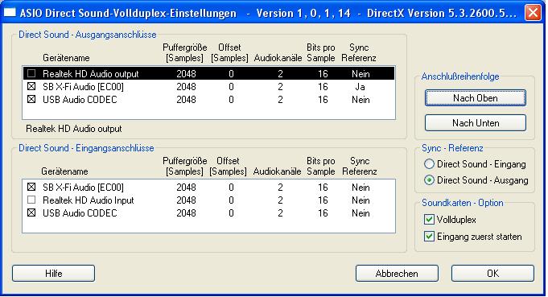This screenshot has width=548, height=297.
Task: Click the Nach Unten button
Action: point(476,123)
